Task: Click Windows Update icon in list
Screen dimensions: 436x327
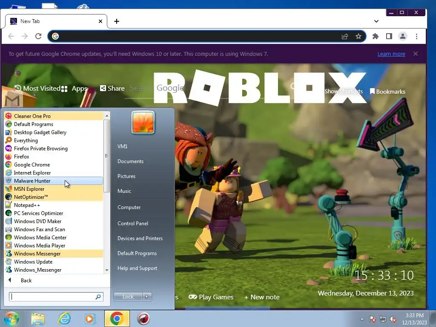Action: click(x=9, y=261)
